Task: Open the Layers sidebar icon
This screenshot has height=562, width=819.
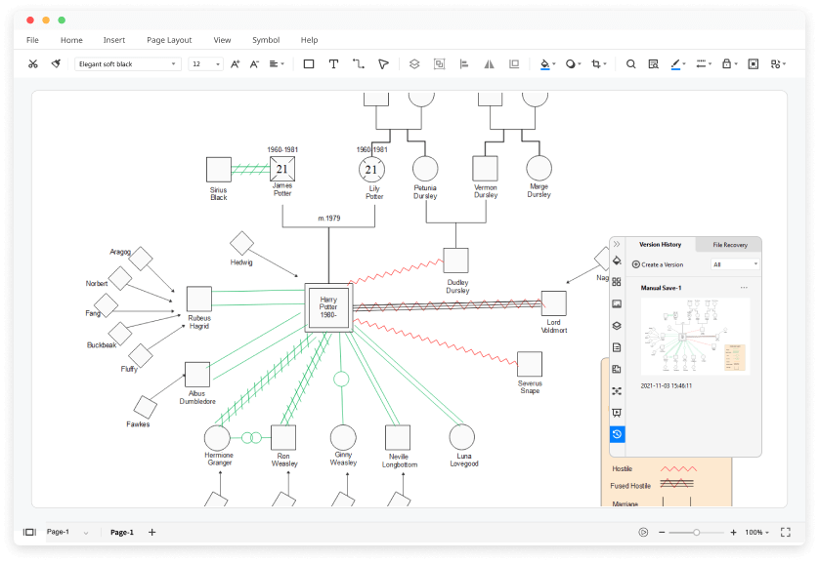Action: coord(617,325)
